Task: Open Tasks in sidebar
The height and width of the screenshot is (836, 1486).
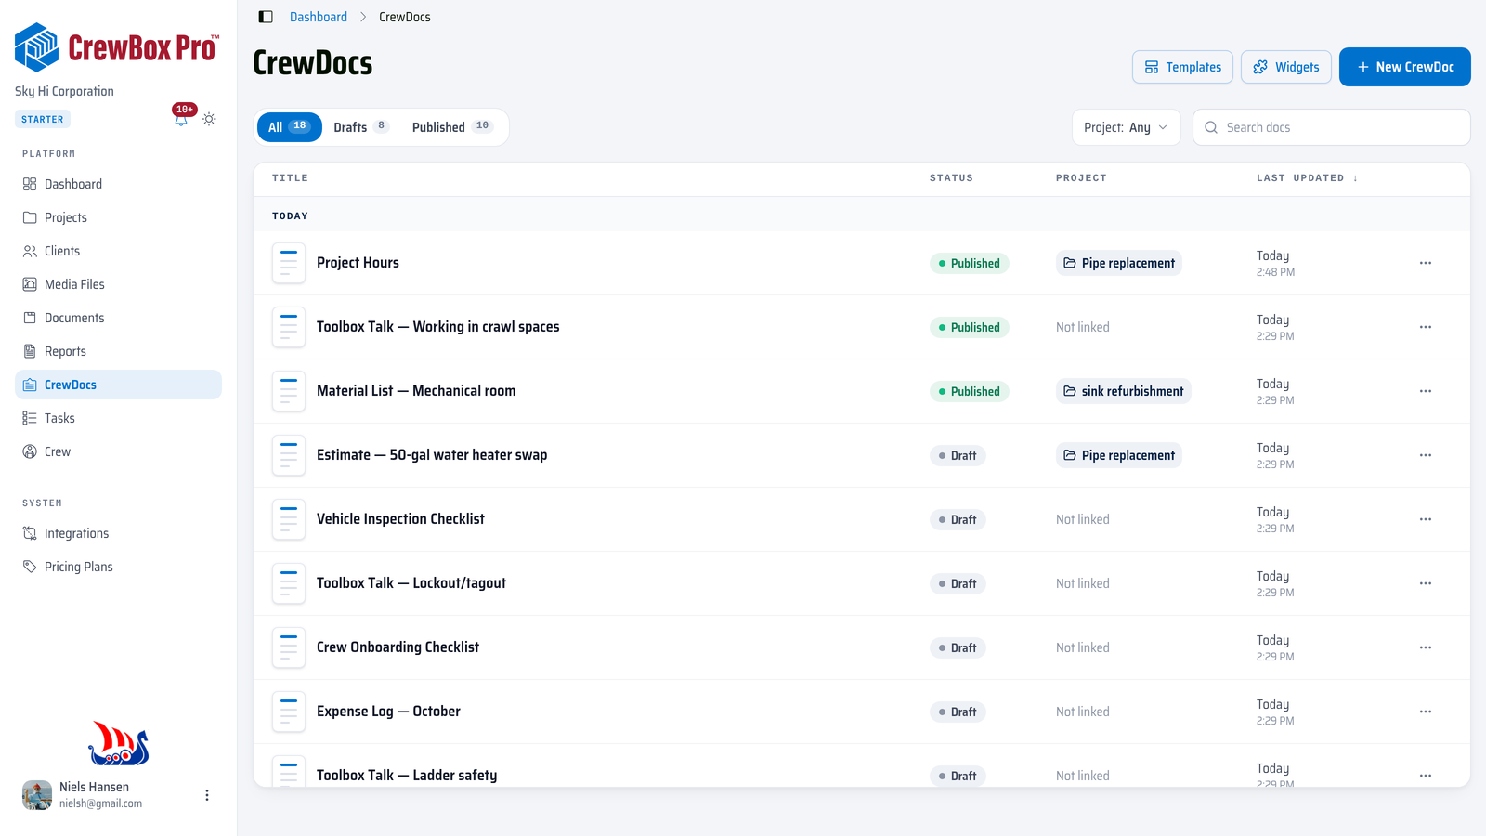Action: (118, 418)
